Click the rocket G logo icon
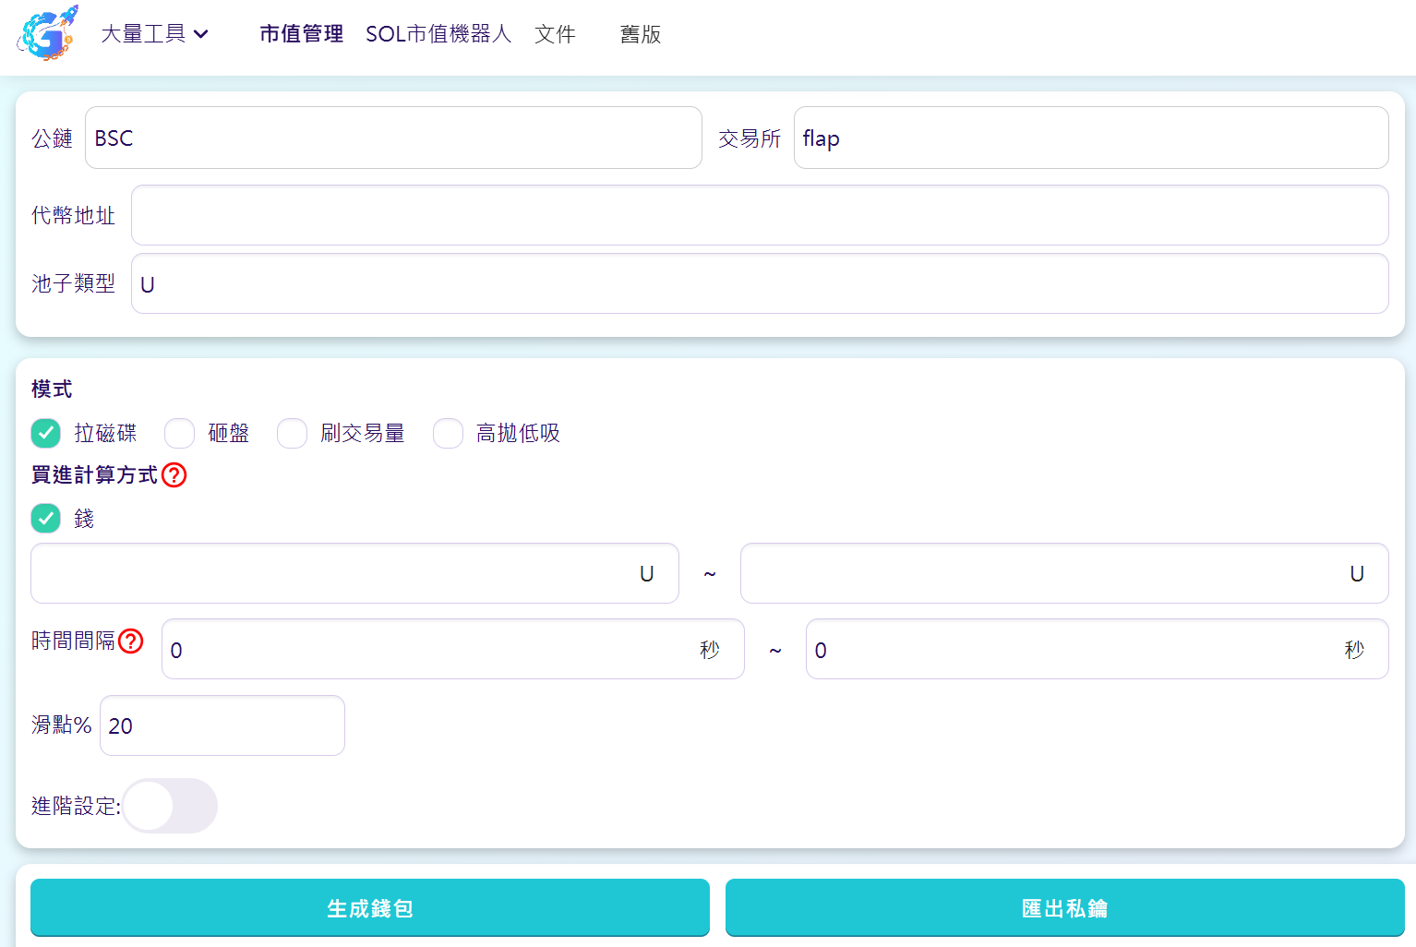Image resolution: width=1416 pixels, height=947 pixels. [47, 33]
